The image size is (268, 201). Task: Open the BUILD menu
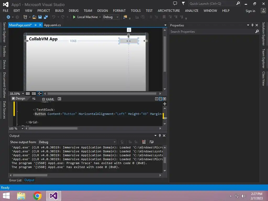point(59,10)
